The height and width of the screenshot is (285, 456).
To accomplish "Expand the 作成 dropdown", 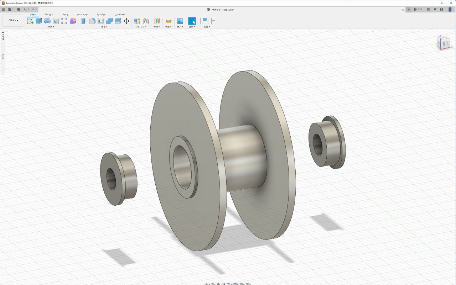I will 51,27.
